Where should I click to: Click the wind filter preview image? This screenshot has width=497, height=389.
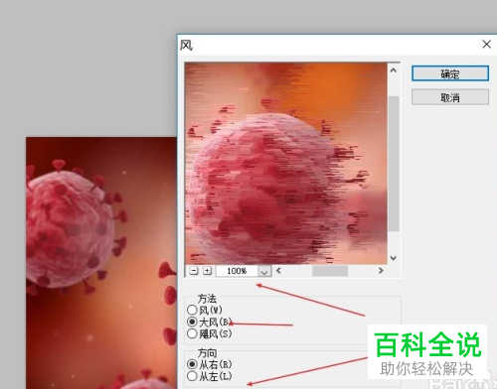(286, 164)
